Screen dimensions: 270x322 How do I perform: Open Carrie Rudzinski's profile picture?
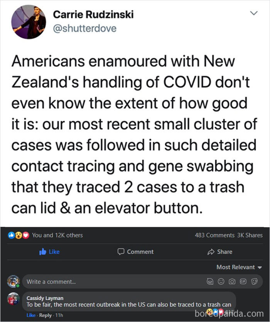[29, 22]
